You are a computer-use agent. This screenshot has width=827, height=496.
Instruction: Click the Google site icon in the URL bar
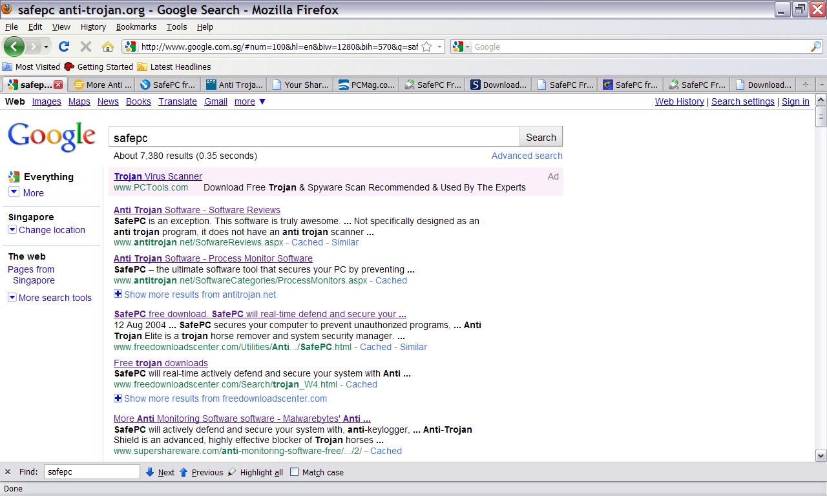click(131, 46)
